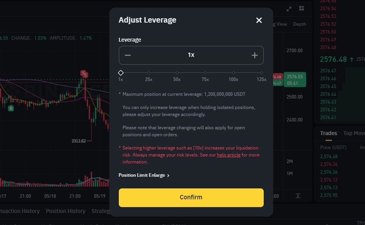This screenshot has height=225, width=365.
Task: Open the Position History tab
Action: (66, 211)
